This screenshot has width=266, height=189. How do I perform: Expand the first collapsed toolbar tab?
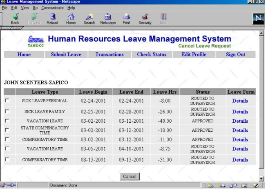click(6, 28)
